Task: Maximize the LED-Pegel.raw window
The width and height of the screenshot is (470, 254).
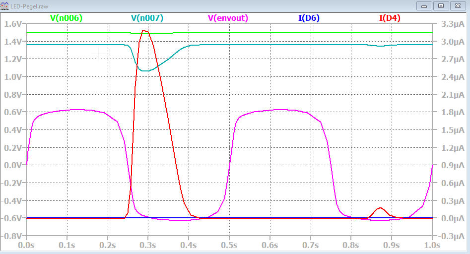Action: pyautogui.click(x=441, y=6)
